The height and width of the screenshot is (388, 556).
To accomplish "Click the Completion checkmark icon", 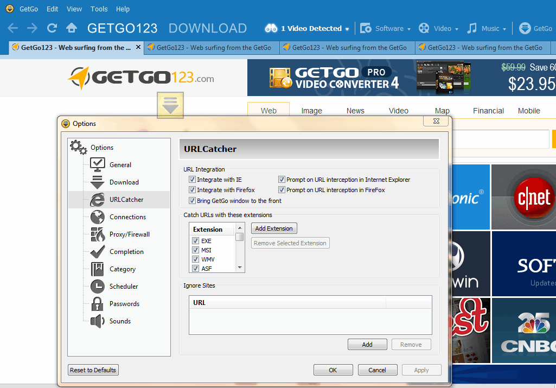I will click(x=98, y=252).
